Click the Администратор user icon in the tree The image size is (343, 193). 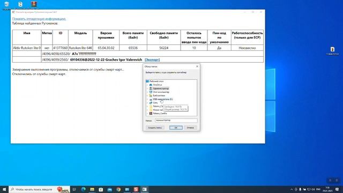click(151, 88)
